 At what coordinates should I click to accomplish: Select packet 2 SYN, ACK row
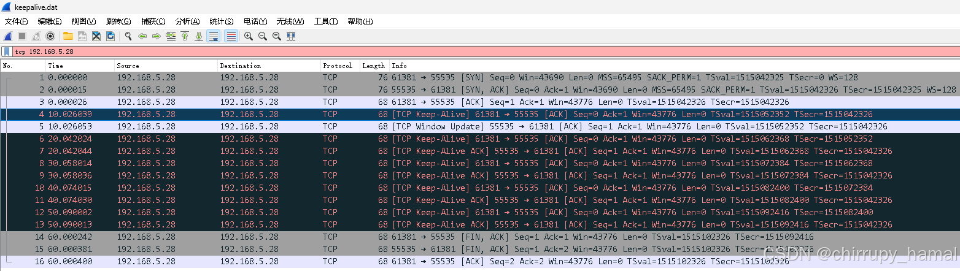(x=480, y=90)
